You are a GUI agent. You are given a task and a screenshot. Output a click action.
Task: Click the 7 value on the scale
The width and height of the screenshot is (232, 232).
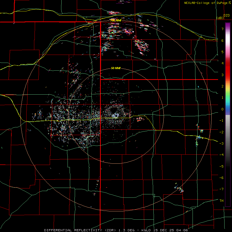[x=222, y=29]
